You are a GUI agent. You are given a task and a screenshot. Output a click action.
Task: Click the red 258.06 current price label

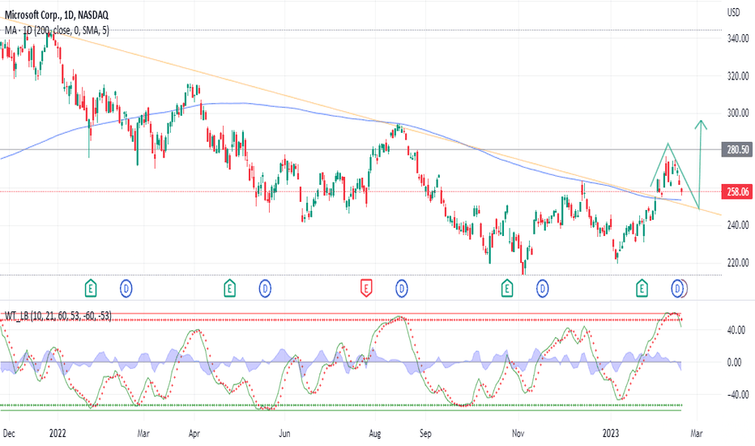click(737, 191)
